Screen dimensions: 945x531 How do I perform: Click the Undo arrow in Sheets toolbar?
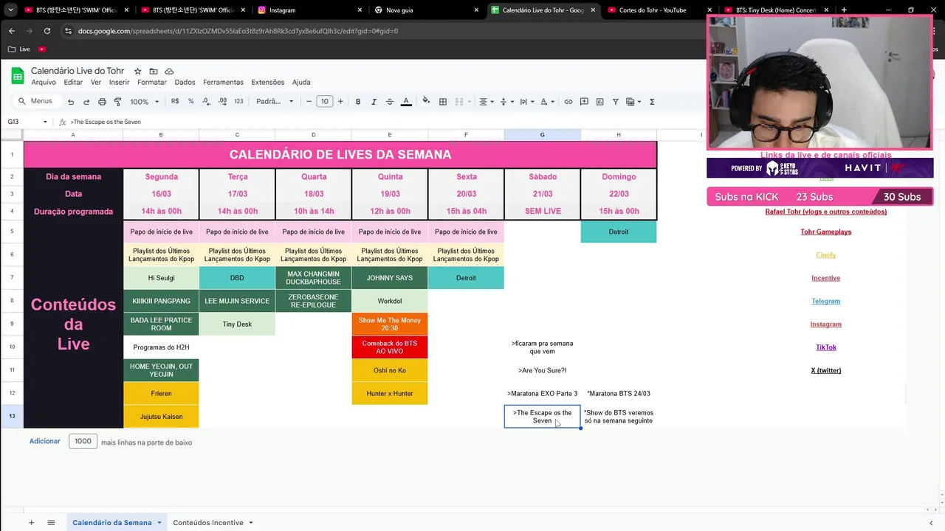coord(71,102)
